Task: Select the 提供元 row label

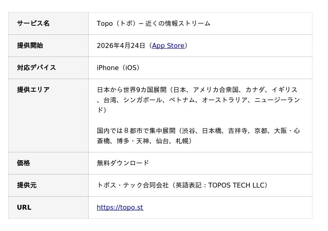Action: point(27,185)
